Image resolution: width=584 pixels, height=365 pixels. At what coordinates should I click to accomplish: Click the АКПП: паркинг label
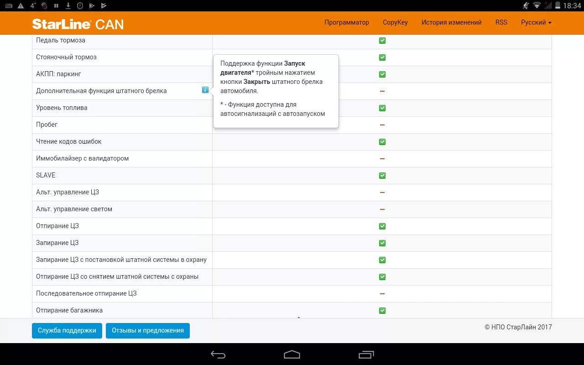58,74
